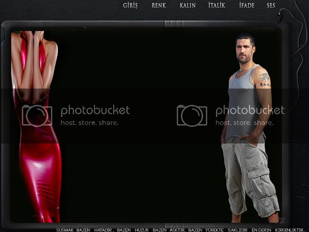The width and height of the screenshot is (309, 232).
Task: Toggle İTALİK italic text option
Action: pos(217,5)
